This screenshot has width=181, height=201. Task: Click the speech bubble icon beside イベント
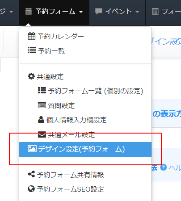click(99, 11)
